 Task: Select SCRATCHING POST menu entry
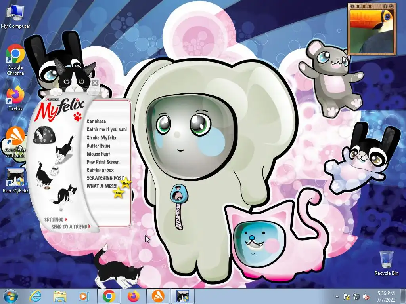[105, 178]
